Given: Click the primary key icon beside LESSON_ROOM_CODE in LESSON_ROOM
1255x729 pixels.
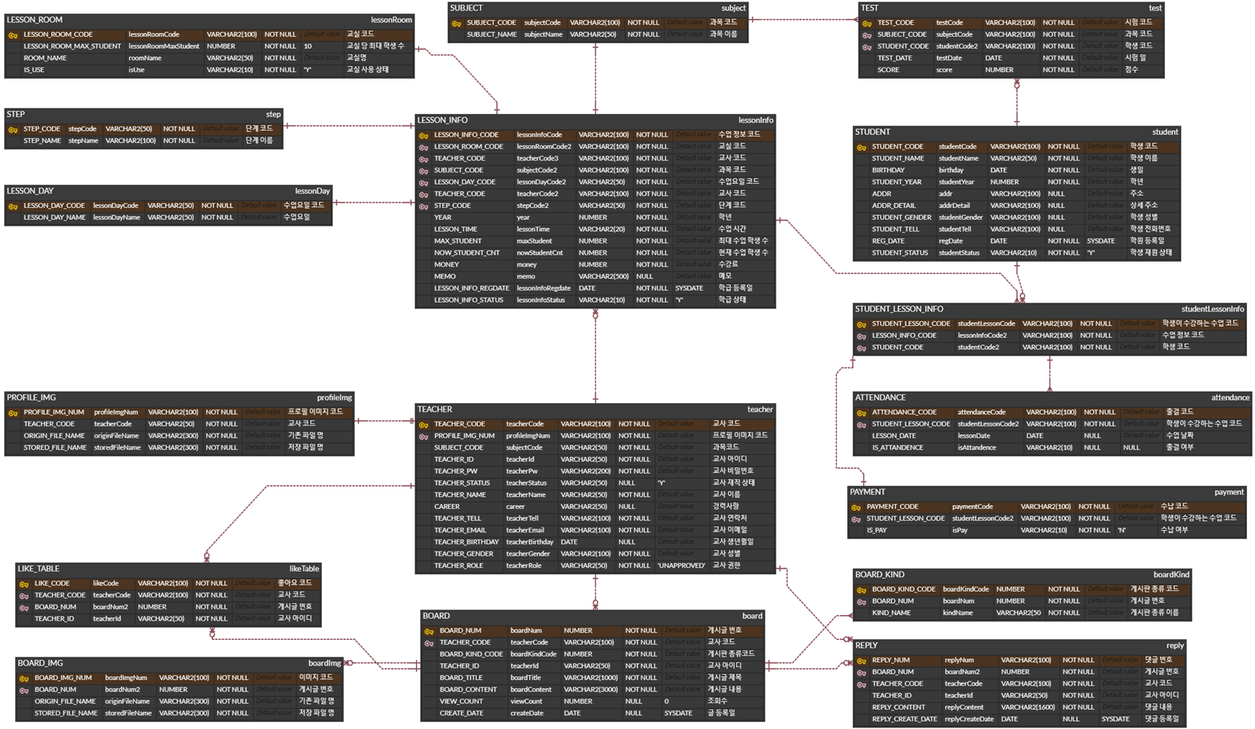Looking at the screenshot, I should click(13, 35).
